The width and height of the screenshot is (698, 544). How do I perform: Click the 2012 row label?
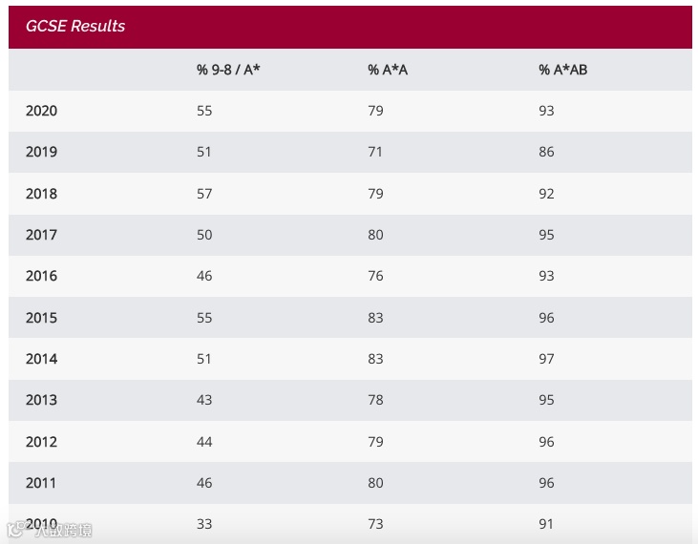pos(41,442)
